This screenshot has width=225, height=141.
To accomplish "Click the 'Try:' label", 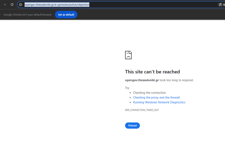I will point(127,88).
